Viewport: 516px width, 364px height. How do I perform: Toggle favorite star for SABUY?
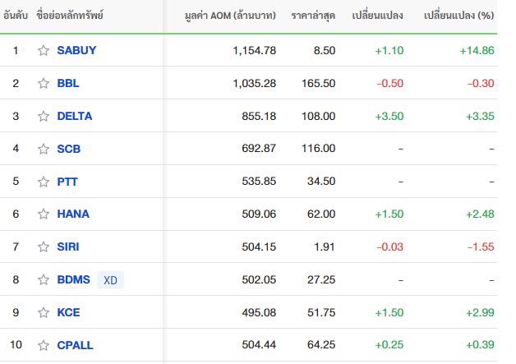click(44, 50)
